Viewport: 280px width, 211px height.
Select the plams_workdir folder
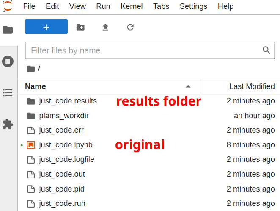[63, 116]
